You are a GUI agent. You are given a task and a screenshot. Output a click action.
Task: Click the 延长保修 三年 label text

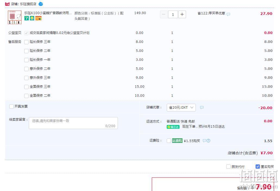40,42
